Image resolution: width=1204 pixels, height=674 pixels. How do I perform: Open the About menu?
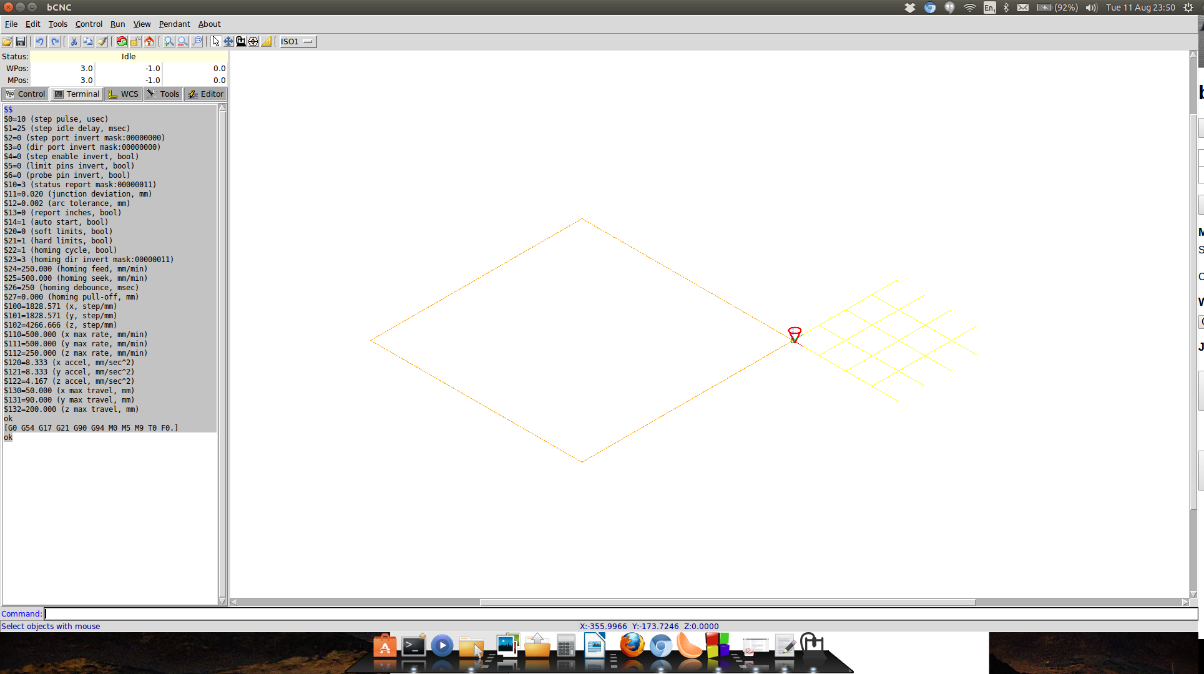pyautogui.click(x=209, y=24)
